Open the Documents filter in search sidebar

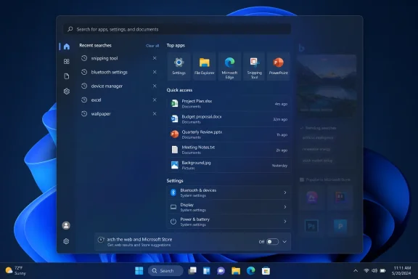(66, 76)
